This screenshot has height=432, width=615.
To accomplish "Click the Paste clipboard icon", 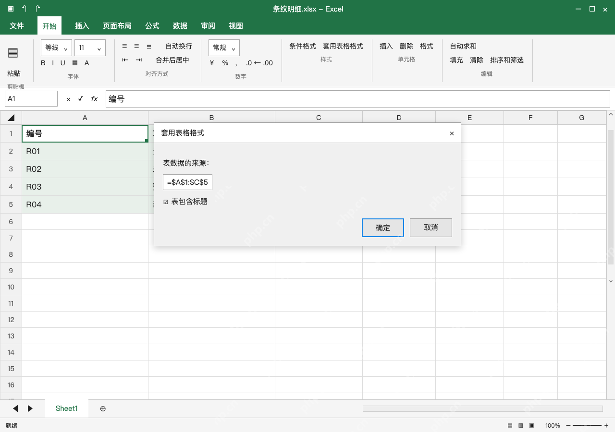I will (13, 53).
